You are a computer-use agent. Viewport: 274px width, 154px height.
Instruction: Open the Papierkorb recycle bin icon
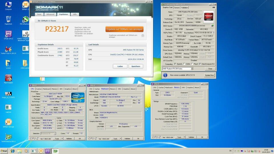click(x=8, y=20)
